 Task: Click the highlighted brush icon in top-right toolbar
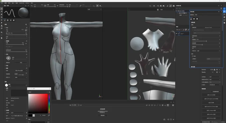coord(170,6)
